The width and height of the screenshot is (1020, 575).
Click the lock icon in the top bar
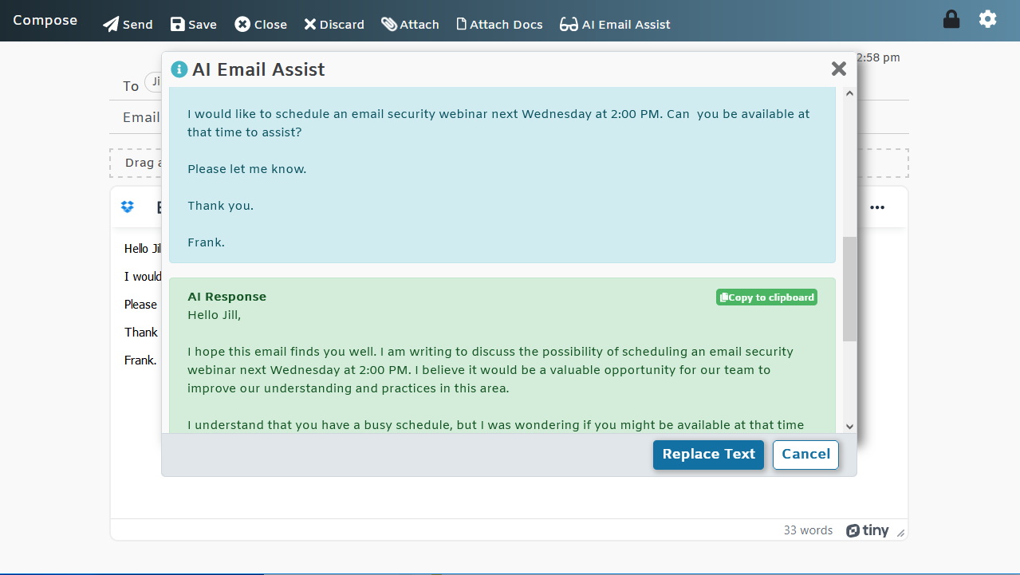point(951,18)
